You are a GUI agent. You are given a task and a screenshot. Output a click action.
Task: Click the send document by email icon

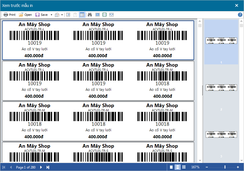pyautogui.click(x=57, y=15)
